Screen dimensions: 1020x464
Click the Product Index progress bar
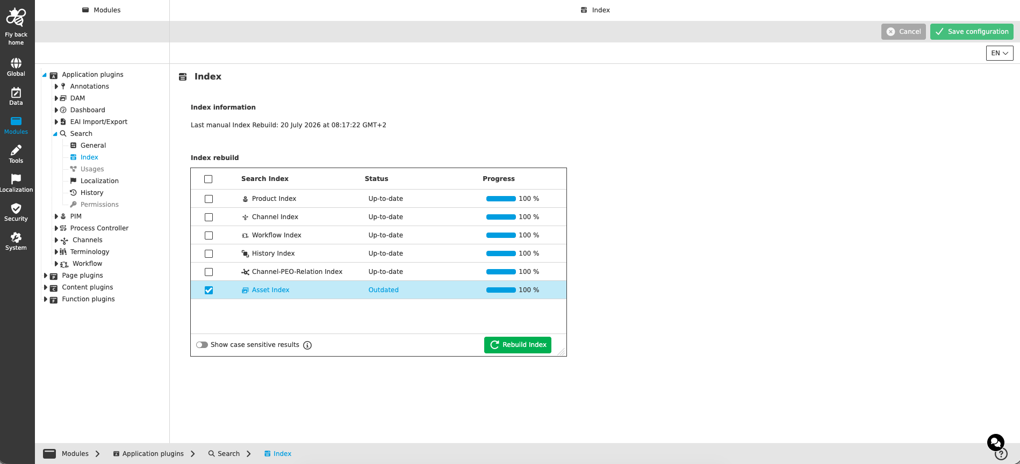pos(501,199)
